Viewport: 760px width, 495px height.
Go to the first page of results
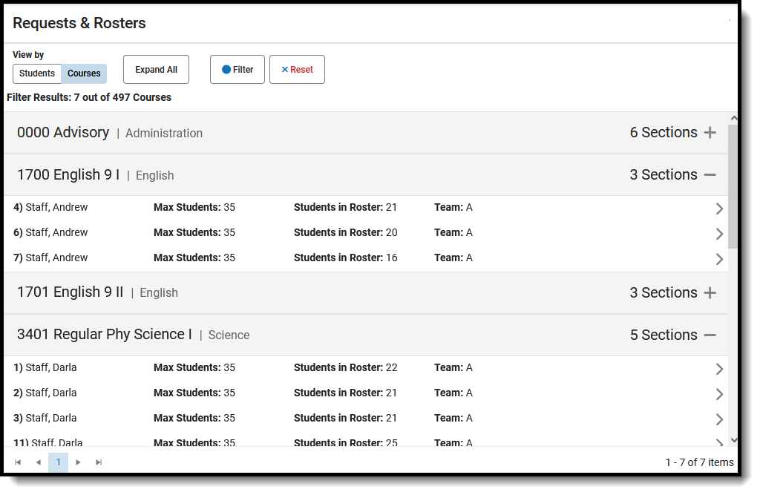(18, 462)
